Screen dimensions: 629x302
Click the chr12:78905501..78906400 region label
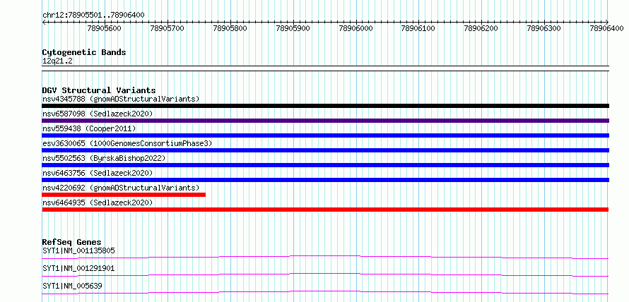click(93, 15)
